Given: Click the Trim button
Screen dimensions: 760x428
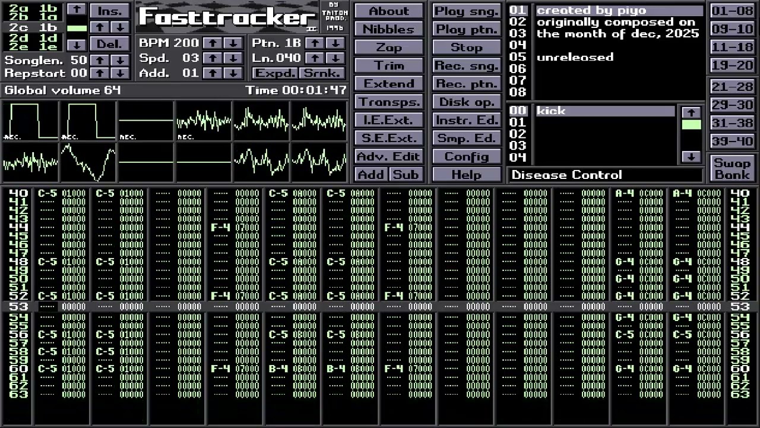Looking at the screenshot, I should [x=389, y=65].
